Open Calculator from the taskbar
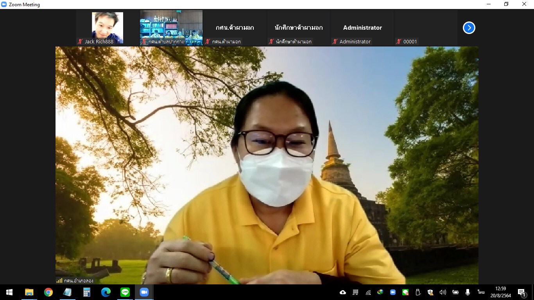The height and width of the screenshot is (300, 534). pos(87,292)
